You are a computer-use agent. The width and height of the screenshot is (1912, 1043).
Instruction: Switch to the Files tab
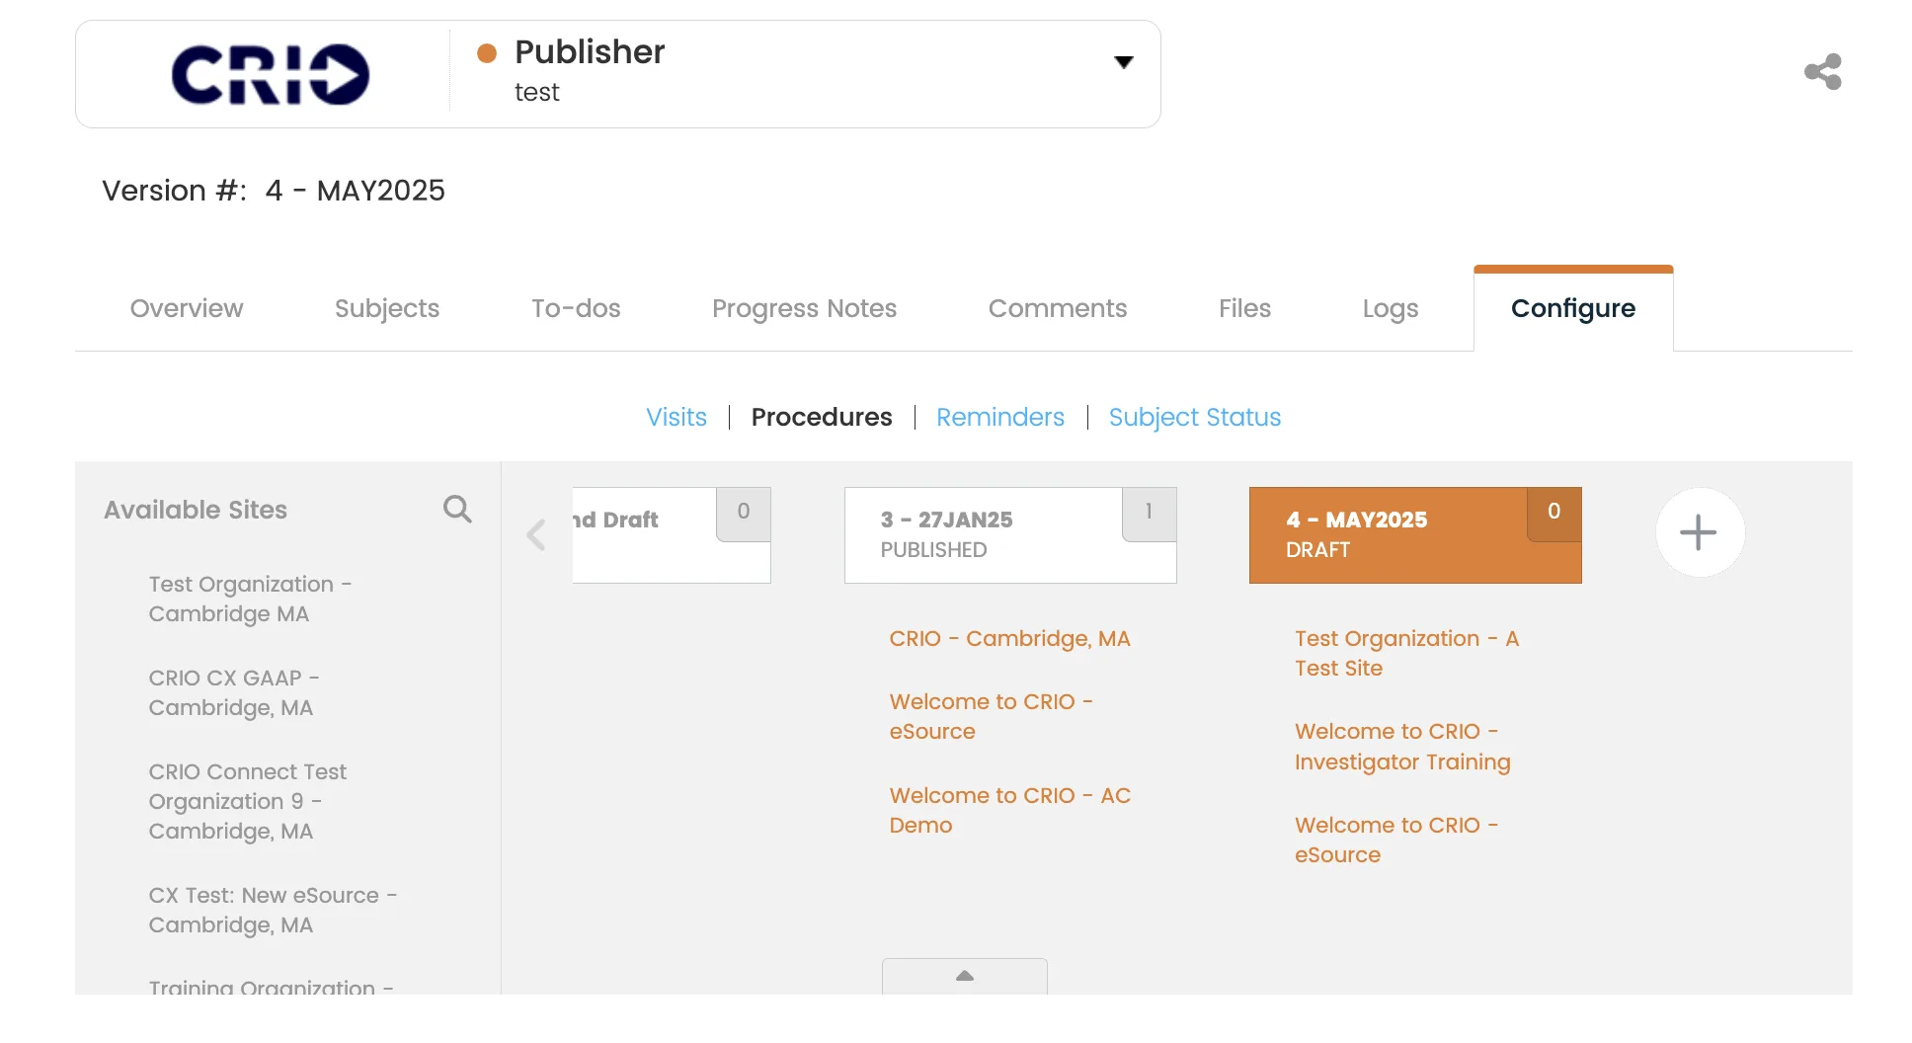[x=1244, y=308]
